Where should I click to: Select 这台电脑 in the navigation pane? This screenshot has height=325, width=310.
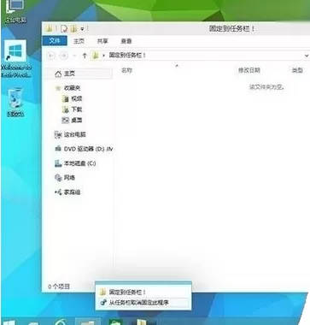point(74,134)
